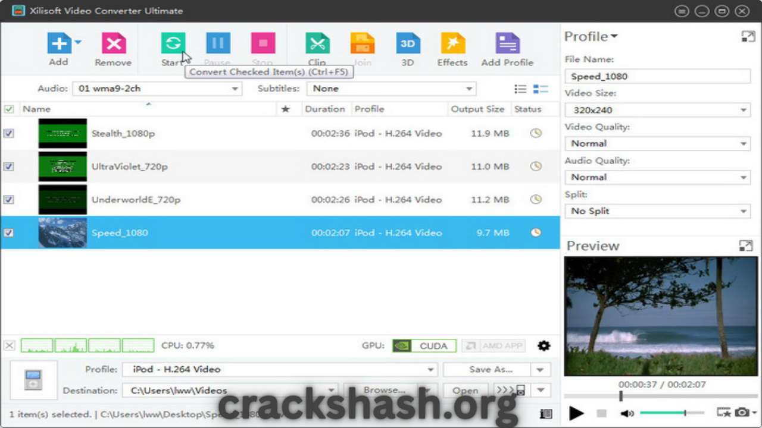Adjust the preview volume slider
762x428 pixels.
672,413
